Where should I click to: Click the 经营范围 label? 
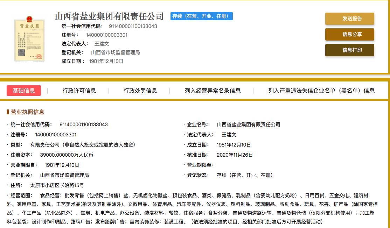pyautogui.click(x=21, y=195)
